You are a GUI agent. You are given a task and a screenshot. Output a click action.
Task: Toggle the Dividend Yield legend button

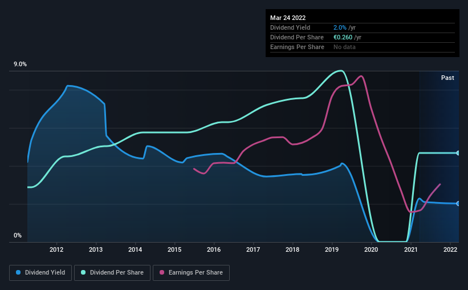[40, 273]
